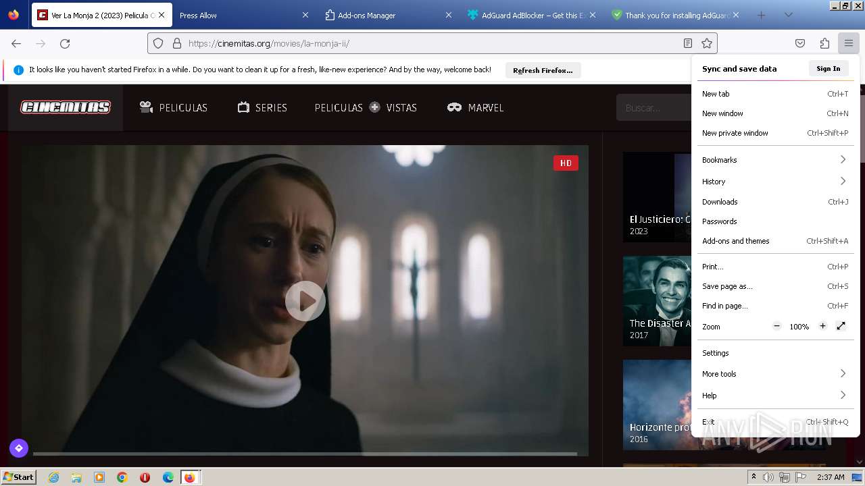The height and width of the screenshot is (486, 865).
Task: Open the MARVEL navigation link
Action: pos(475,107)
